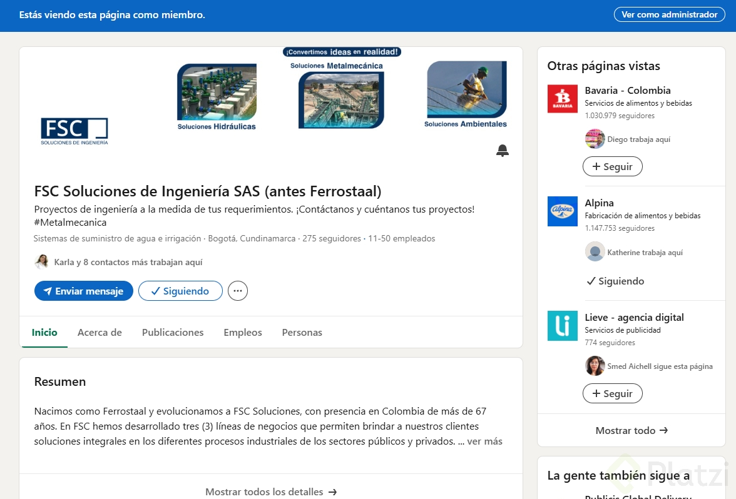Click Karla's profile photo

click(x=42, y=261)
